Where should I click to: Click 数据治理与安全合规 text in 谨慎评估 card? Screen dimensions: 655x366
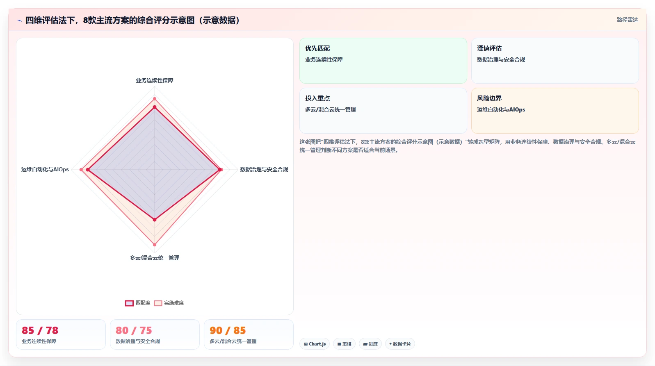click(x=501, y=59)
